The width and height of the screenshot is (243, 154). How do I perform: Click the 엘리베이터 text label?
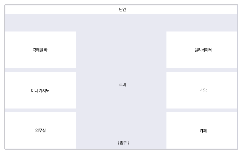pyautogui.click(x=203, y=50)
